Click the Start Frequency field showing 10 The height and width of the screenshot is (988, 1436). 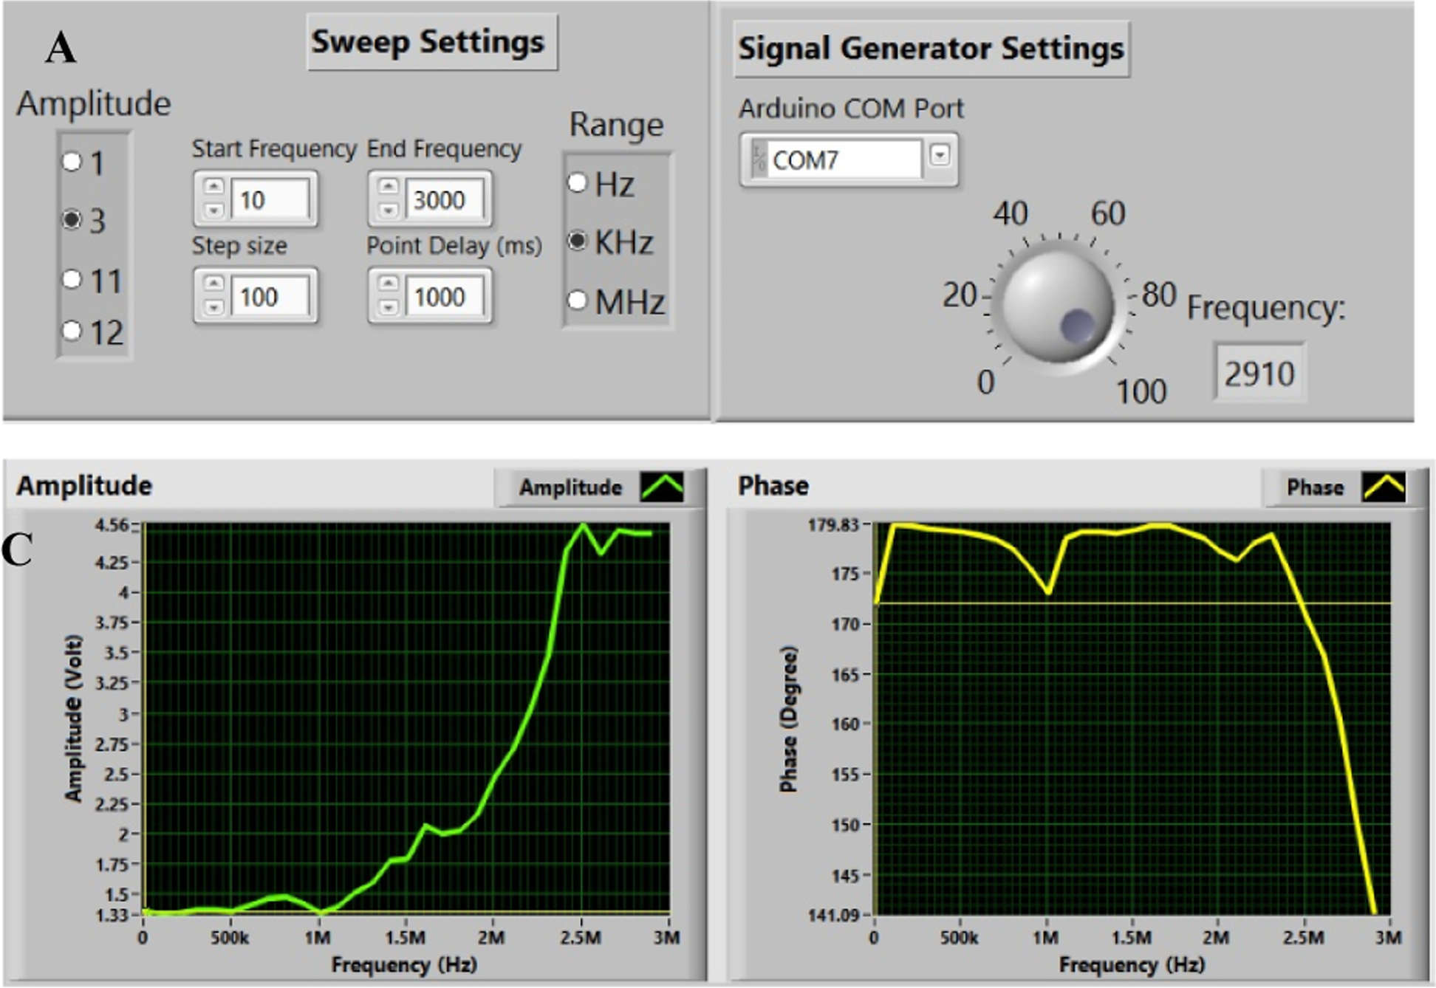[270, 199]
